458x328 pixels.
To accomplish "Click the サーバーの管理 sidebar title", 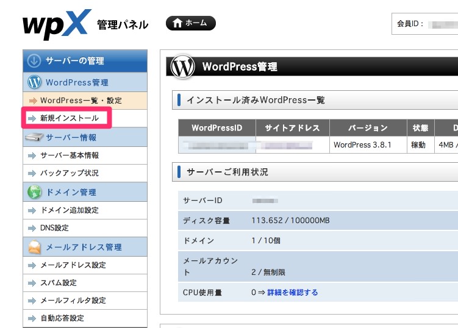I will (75, 61).
